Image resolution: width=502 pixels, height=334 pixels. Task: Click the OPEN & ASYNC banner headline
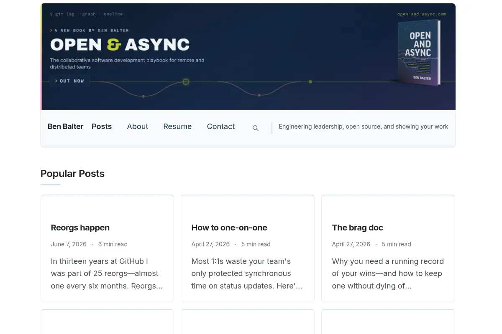point(120,45)
